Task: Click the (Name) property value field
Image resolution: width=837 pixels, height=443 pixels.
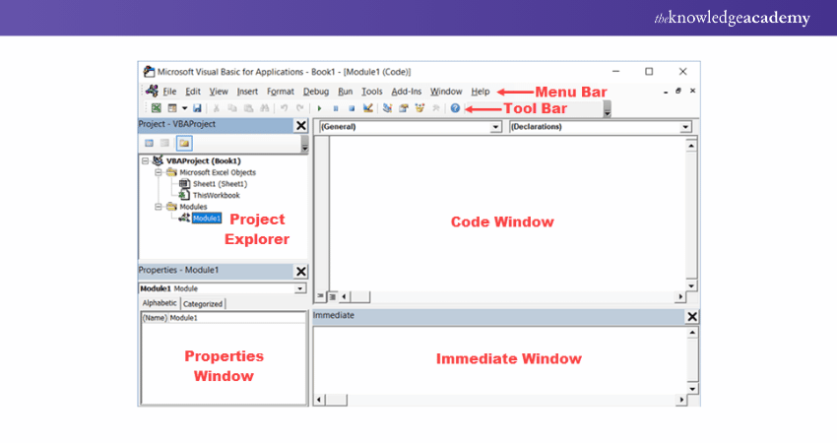Action: pyautogui.click(x=236, y=319)
